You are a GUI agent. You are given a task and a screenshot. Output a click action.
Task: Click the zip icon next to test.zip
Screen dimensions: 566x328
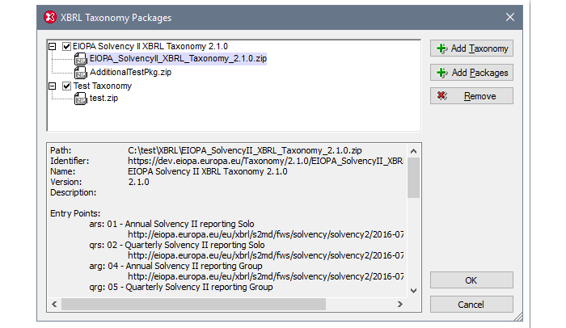[x=81, y=99]
